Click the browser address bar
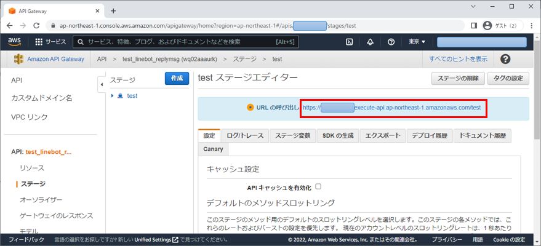541x246 pixels. pos(255,25)
